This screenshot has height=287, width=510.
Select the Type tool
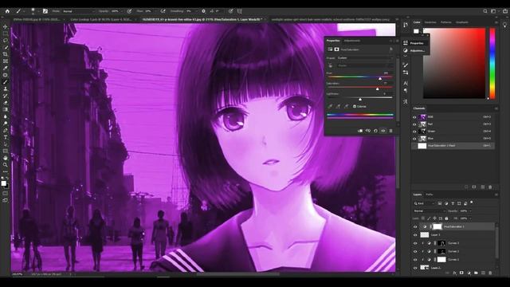[x=6, y=137]
